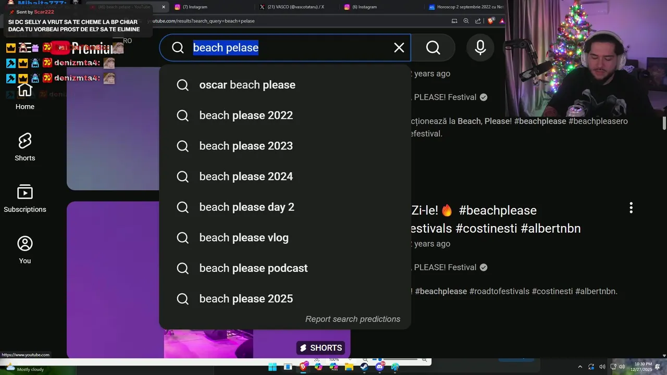Close the 'beach pelase - YouTube' tab
The width and height of the screenshot is (667, 375).
(x=164, y=7)
